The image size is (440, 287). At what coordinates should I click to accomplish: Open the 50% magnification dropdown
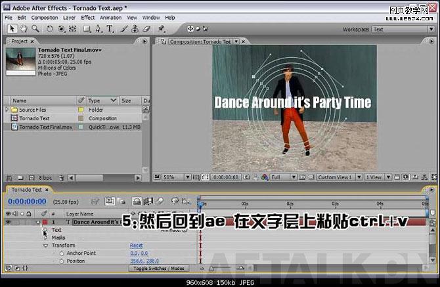pos(176,177)
